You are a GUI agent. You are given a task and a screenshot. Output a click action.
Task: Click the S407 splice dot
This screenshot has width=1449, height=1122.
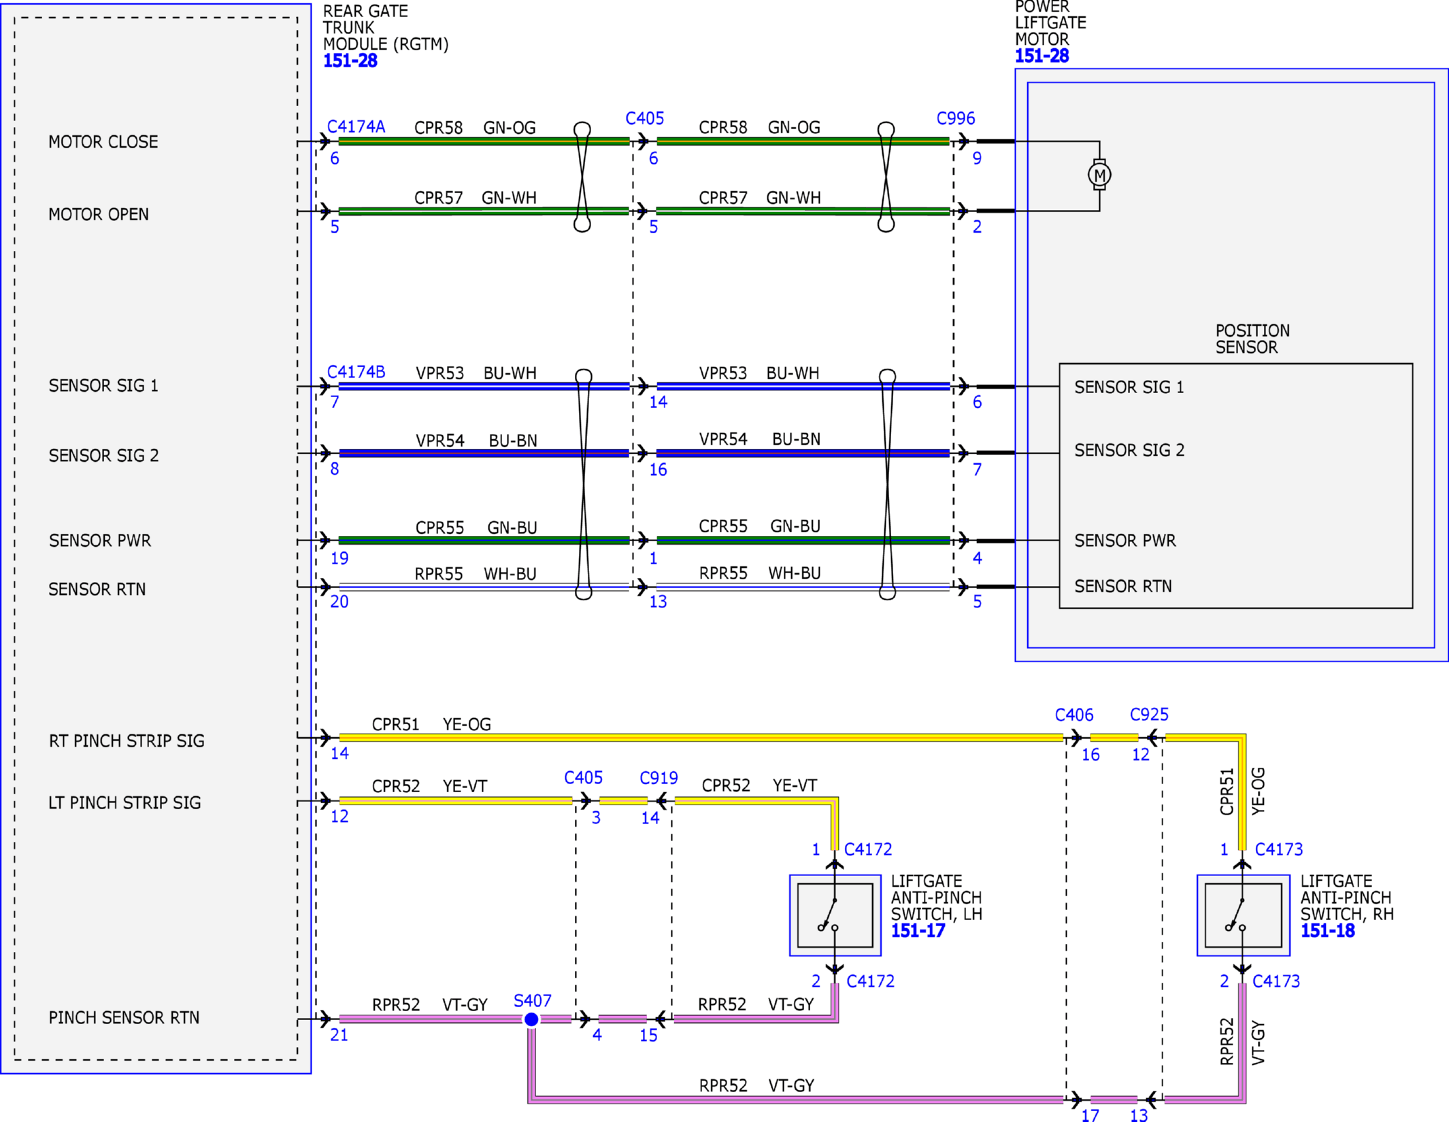(531, 1019)
